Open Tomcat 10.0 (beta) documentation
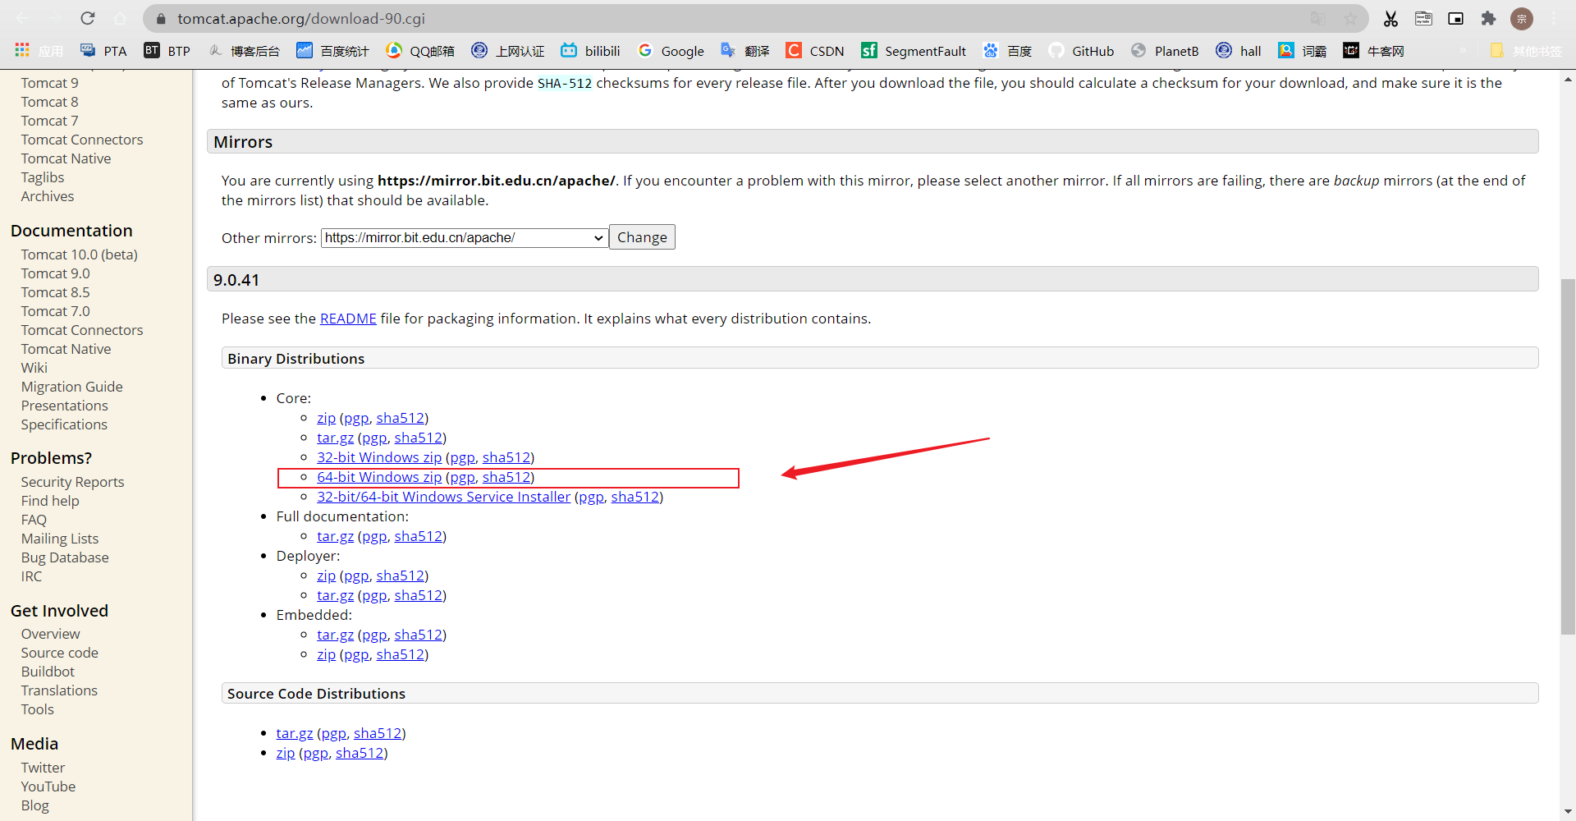Image resolution: width=1576 pixels, height=821 pixels. (x=80, y=255)
